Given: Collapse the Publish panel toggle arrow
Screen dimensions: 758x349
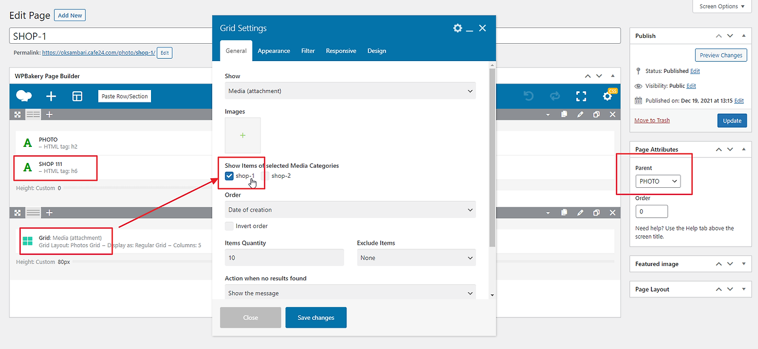Looking at the screenshot, I should point(744,36).
